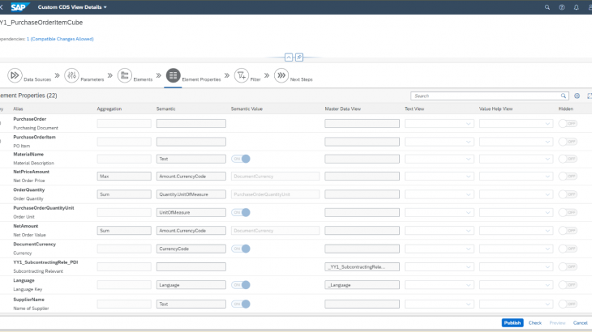This screenshot has width=592, height=332.
Task: Select the SupplierName alias text
Action: (x=28, y=300)
